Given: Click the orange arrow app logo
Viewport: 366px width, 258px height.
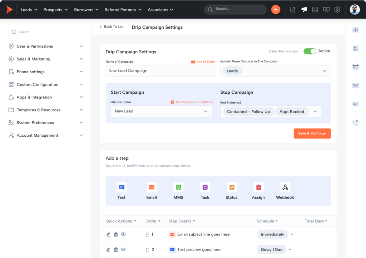Looking at the screenshot, I should [9, 10].
